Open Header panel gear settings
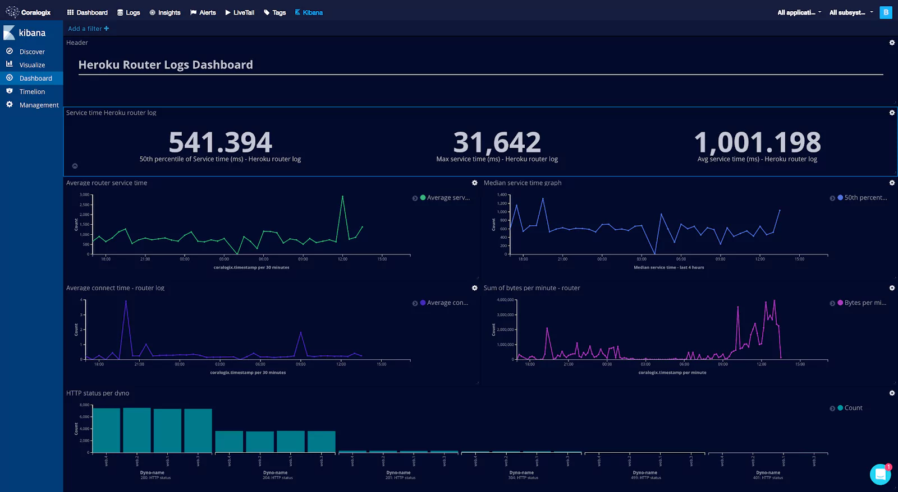Screen dimensions: 898x492 pyautogui.click(x=892, y=43)
